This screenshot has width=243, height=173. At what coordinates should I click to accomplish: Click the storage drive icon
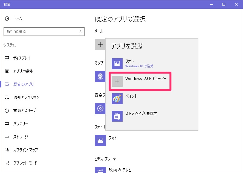click(7, 137)
